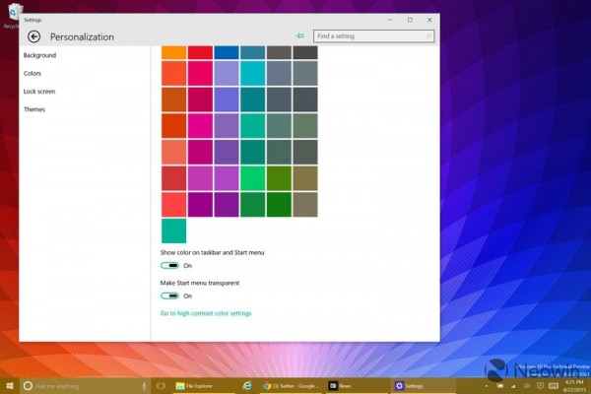
Task: Pick the royal blue swatch in top row
Action: pos(227,53)
